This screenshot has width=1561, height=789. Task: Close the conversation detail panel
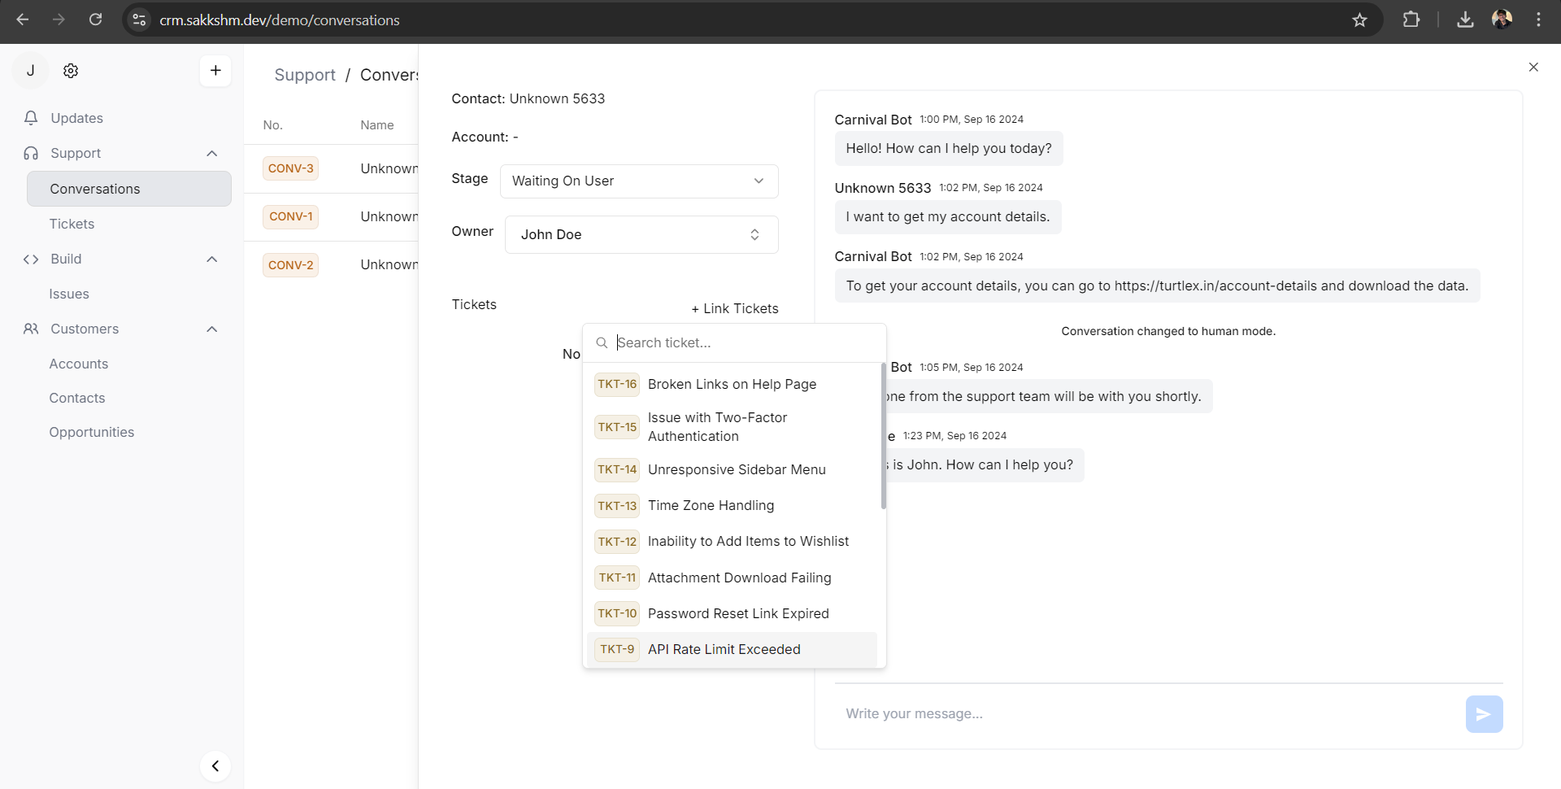tap(1533, 68)
